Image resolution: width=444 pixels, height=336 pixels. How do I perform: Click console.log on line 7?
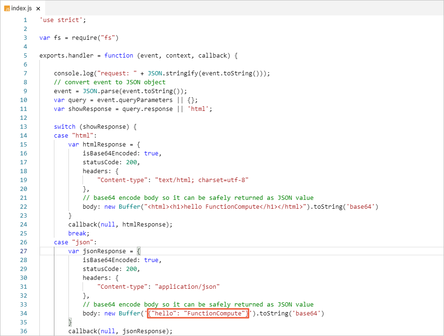(x=74, y=73)
